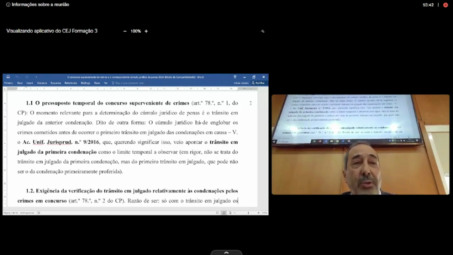Switch to Read Mode view in status bar
The image size is (453, 255).
click(217, 213)
